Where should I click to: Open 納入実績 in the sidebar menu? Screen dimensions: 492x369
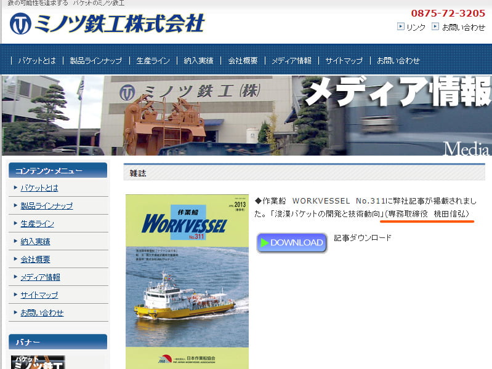(x=35, y=242)
